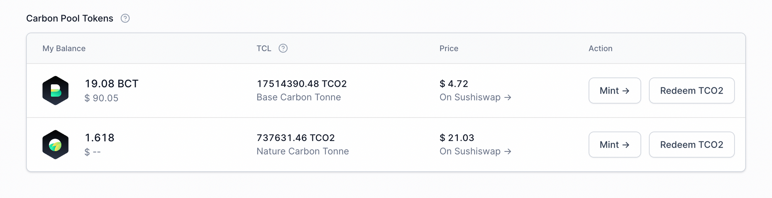The image size is (772, 198).
Task: Click the Nature Carbon Tonne hexagon logo
Action: 56,145
